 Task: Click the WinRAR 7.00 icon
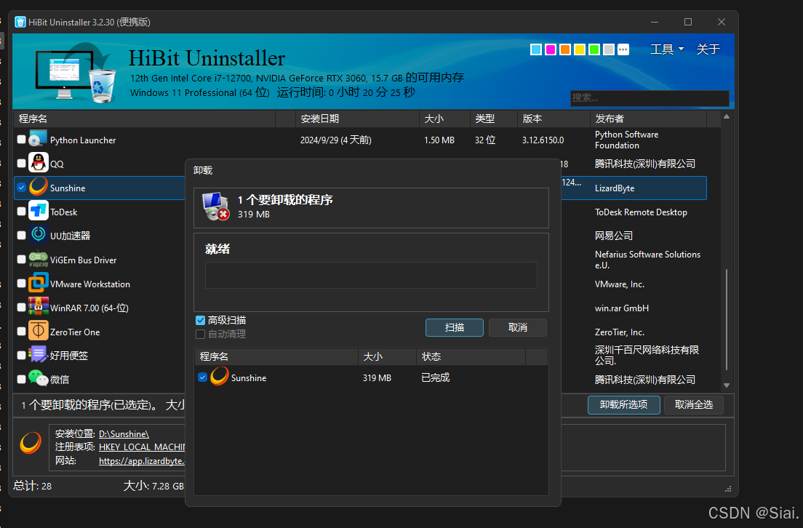[38, 308]
